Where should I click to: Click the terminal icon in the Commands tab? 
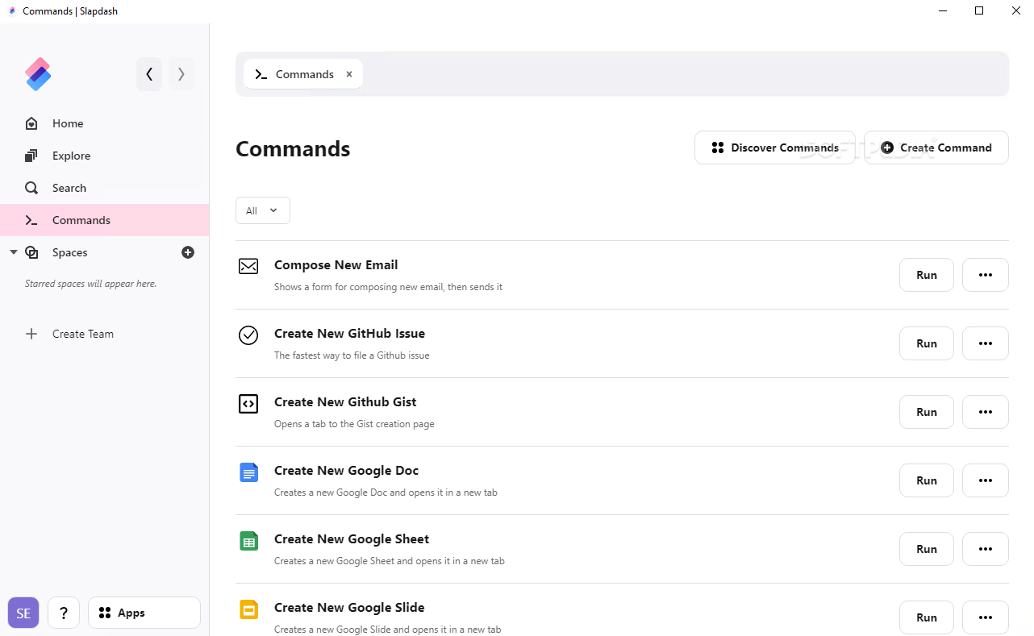point(261,74)
